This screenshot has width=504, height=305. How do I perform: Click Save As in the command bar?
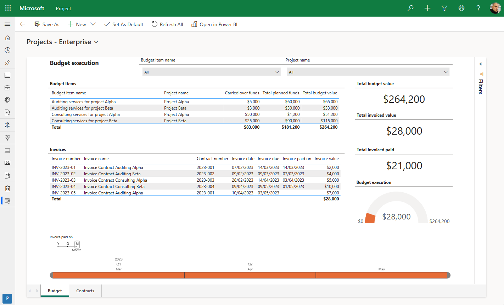(47, 24)
